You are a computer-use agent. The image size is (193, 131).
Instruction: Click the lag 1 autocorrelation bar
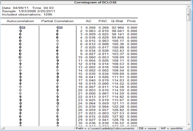(x=23, y=28)
